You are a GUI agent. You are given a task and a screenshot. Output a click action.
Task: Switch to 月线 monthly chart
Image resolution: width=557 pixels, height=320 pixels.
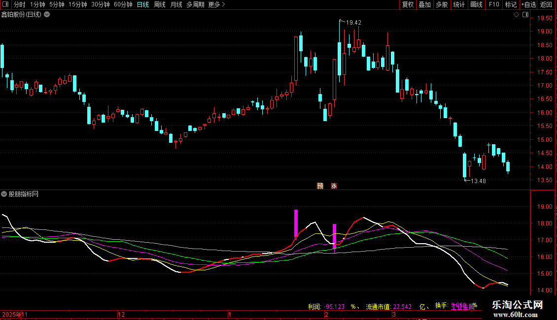(176, 4)
